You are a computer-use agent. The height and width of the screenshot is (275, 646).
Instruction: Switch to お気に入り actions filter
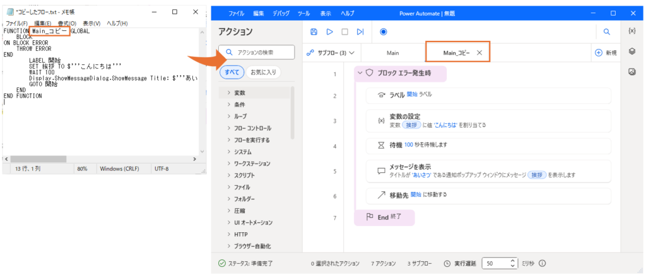[263, 72]
